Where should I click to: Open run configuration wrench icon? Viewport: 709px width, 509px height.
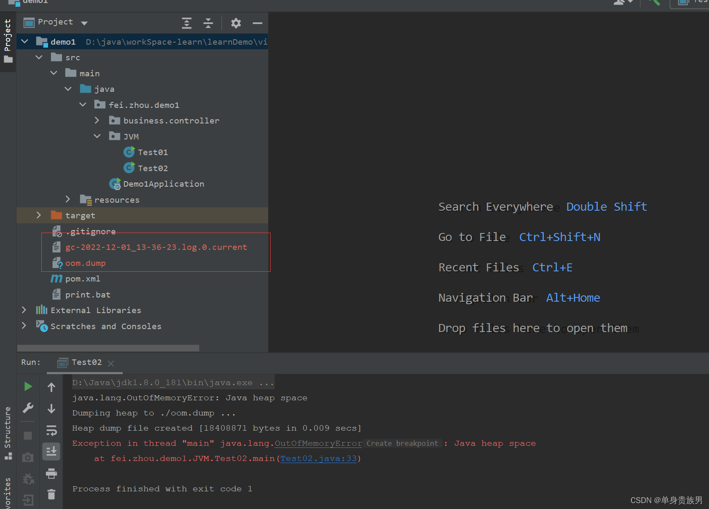tap(28, 408)
